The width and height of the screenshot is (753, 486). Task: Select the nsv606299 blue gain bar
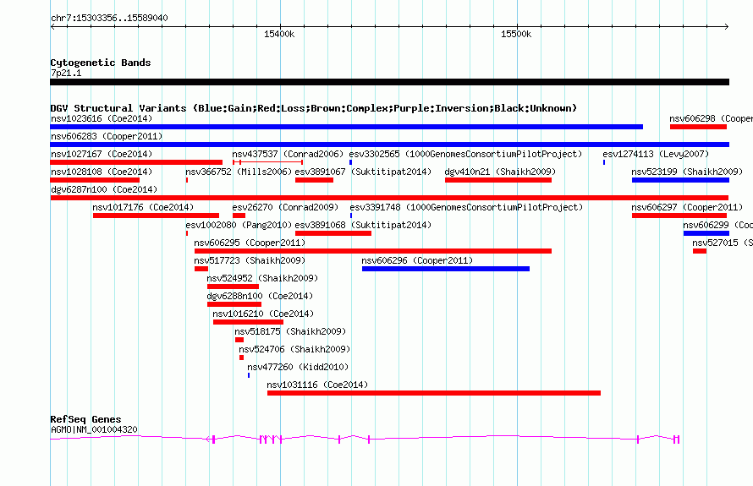[x=706, y=233]
